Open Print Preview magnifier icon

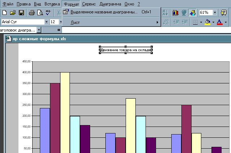(40, 13)
